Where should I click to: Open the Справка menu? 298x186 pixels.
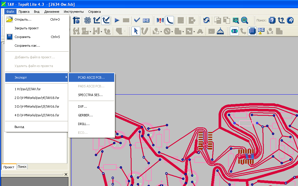[95, 12]
